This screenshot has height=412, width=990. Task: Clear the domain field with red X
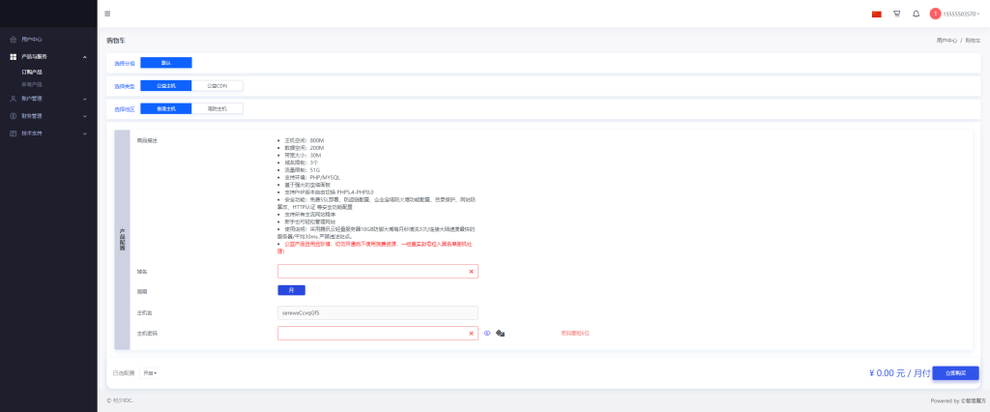click(x=471, y=272)
